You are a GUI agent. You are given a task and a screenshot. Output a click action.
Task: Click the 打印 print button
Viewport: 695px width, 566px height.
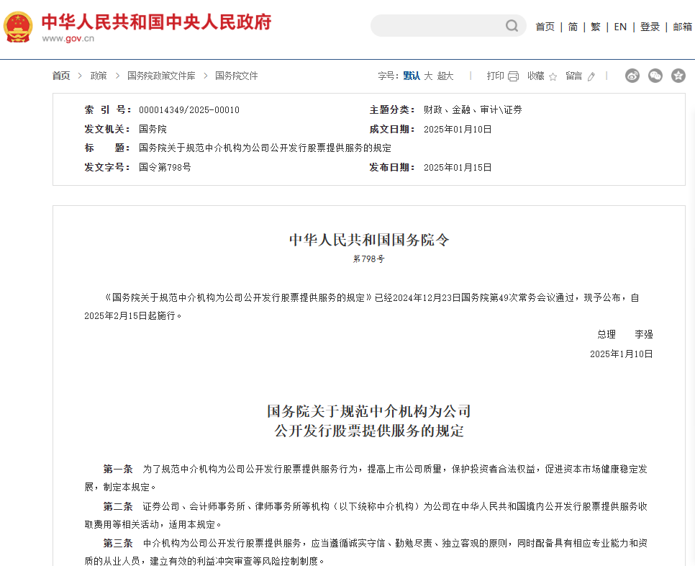[495, 76]
